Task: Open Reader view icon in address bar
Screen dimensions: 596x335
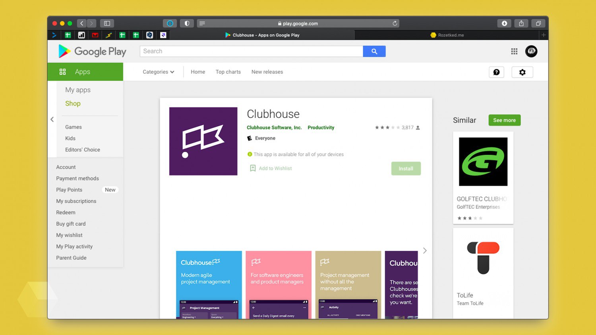Action: point(202,23)
